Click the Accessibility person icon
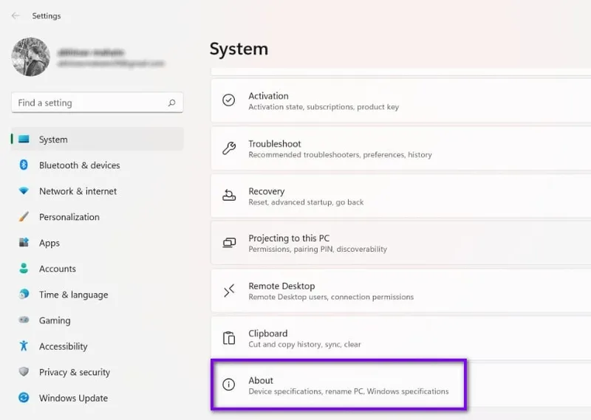 (24, 346)
